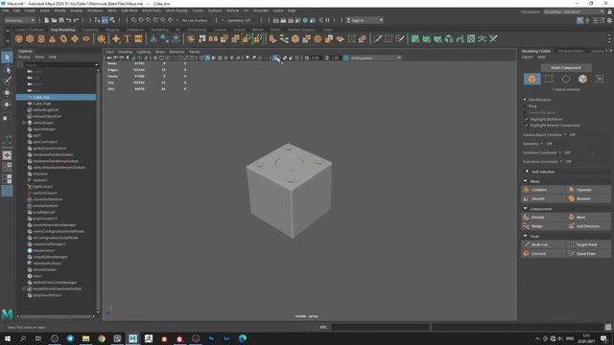Create a polygon torus from shelf
The width and height of the screenshot is (614, 345).
pyautogui.click(x=63, y=38)
